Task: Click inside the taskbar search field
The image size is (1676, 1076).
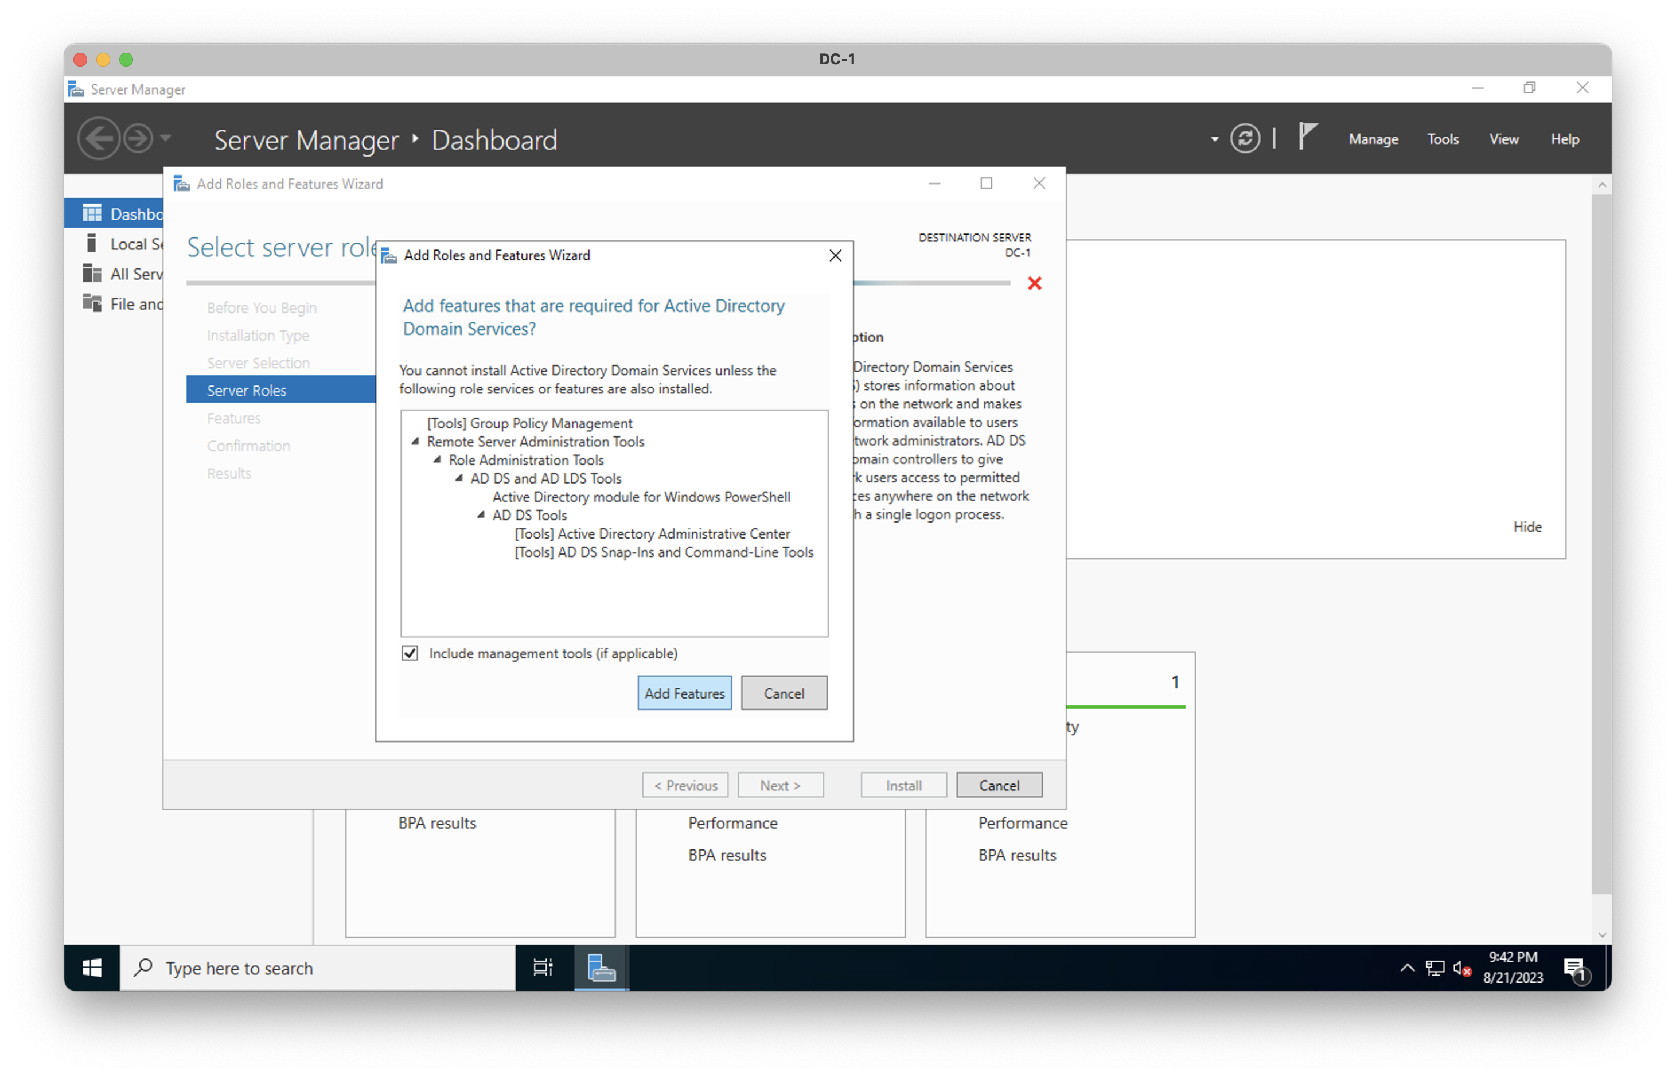Action: pos(314,968)
